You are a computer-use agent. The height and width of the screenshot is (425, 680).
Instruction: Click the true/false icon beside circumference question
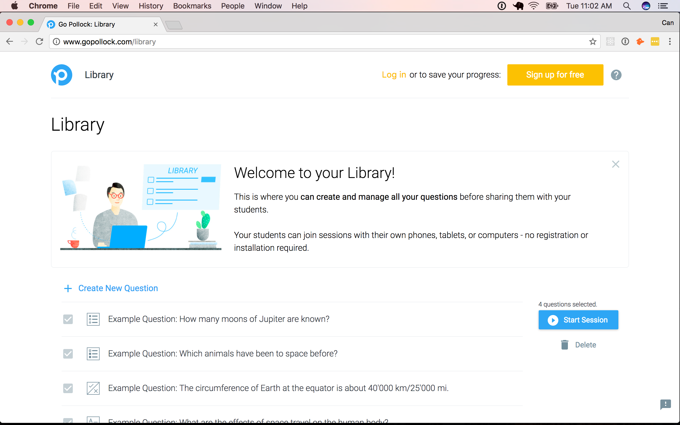(x=93, y=388)
